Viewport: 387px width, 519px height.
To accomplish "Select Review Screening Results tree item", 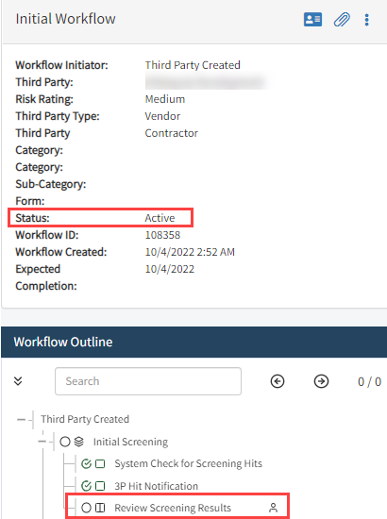I will 173,508.
